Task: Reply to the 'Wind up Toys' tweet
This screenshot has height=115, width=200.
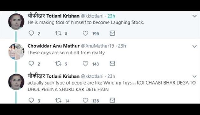Action: point(31,100)
